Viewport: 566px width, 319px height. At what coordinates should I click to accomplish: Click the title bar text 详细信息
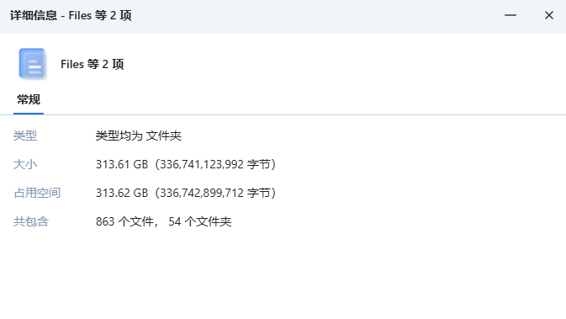pos(34,15)
